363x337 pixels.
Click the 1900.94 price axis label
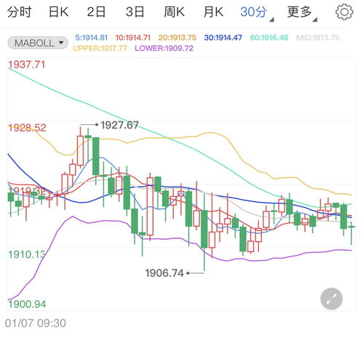tap(27, 304)
